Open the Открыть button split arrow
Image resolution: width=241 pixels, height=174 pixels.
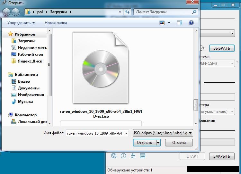[158, 143]
